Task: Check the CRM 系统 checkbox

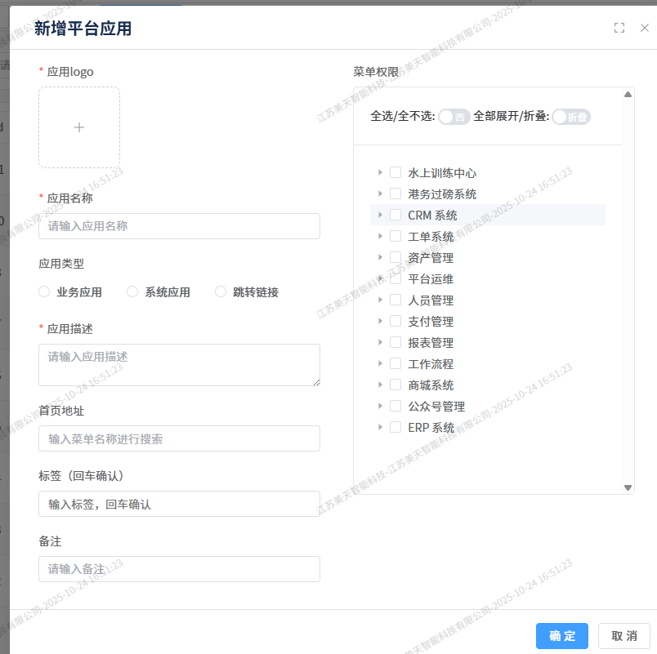Action: 396,216
